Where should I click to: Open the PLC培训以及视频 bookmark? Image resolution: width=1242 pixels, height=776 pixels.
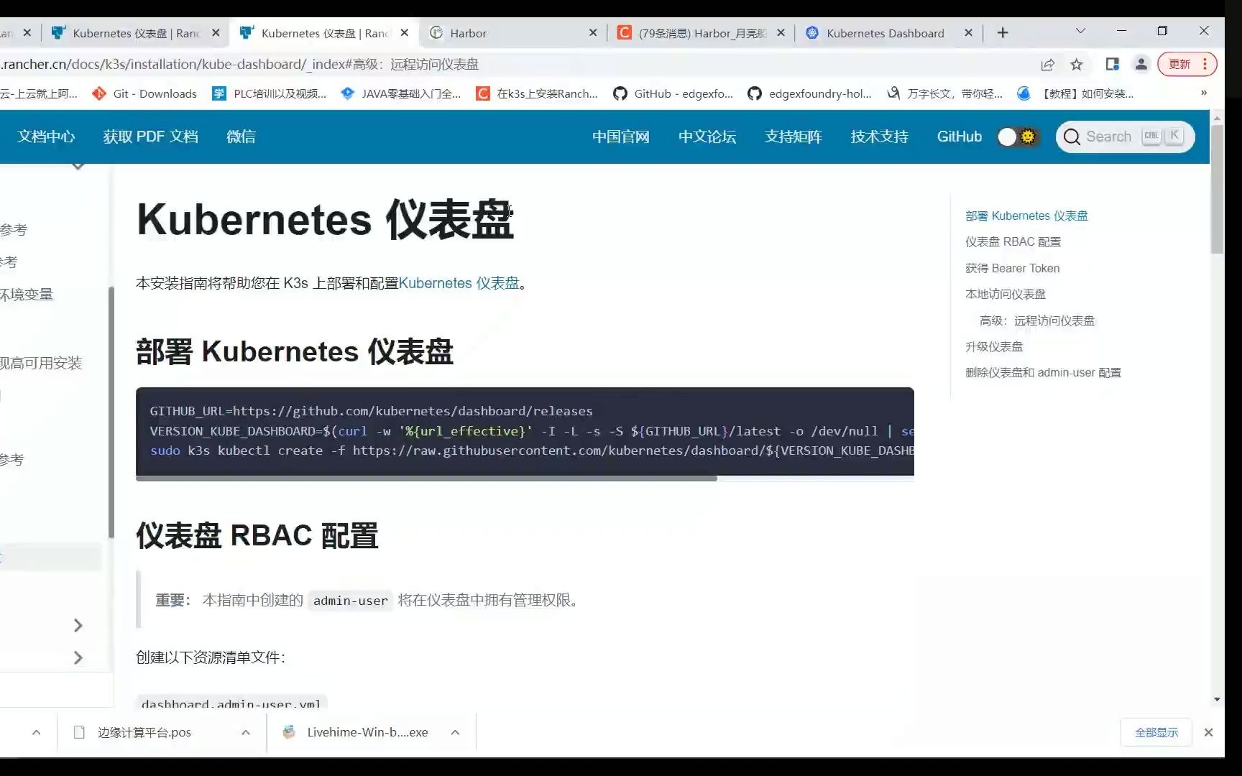[270, 93]
